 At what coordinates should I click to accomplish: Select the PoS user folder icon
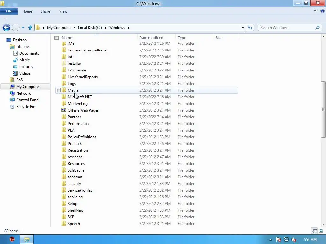[x=12, y=80]
